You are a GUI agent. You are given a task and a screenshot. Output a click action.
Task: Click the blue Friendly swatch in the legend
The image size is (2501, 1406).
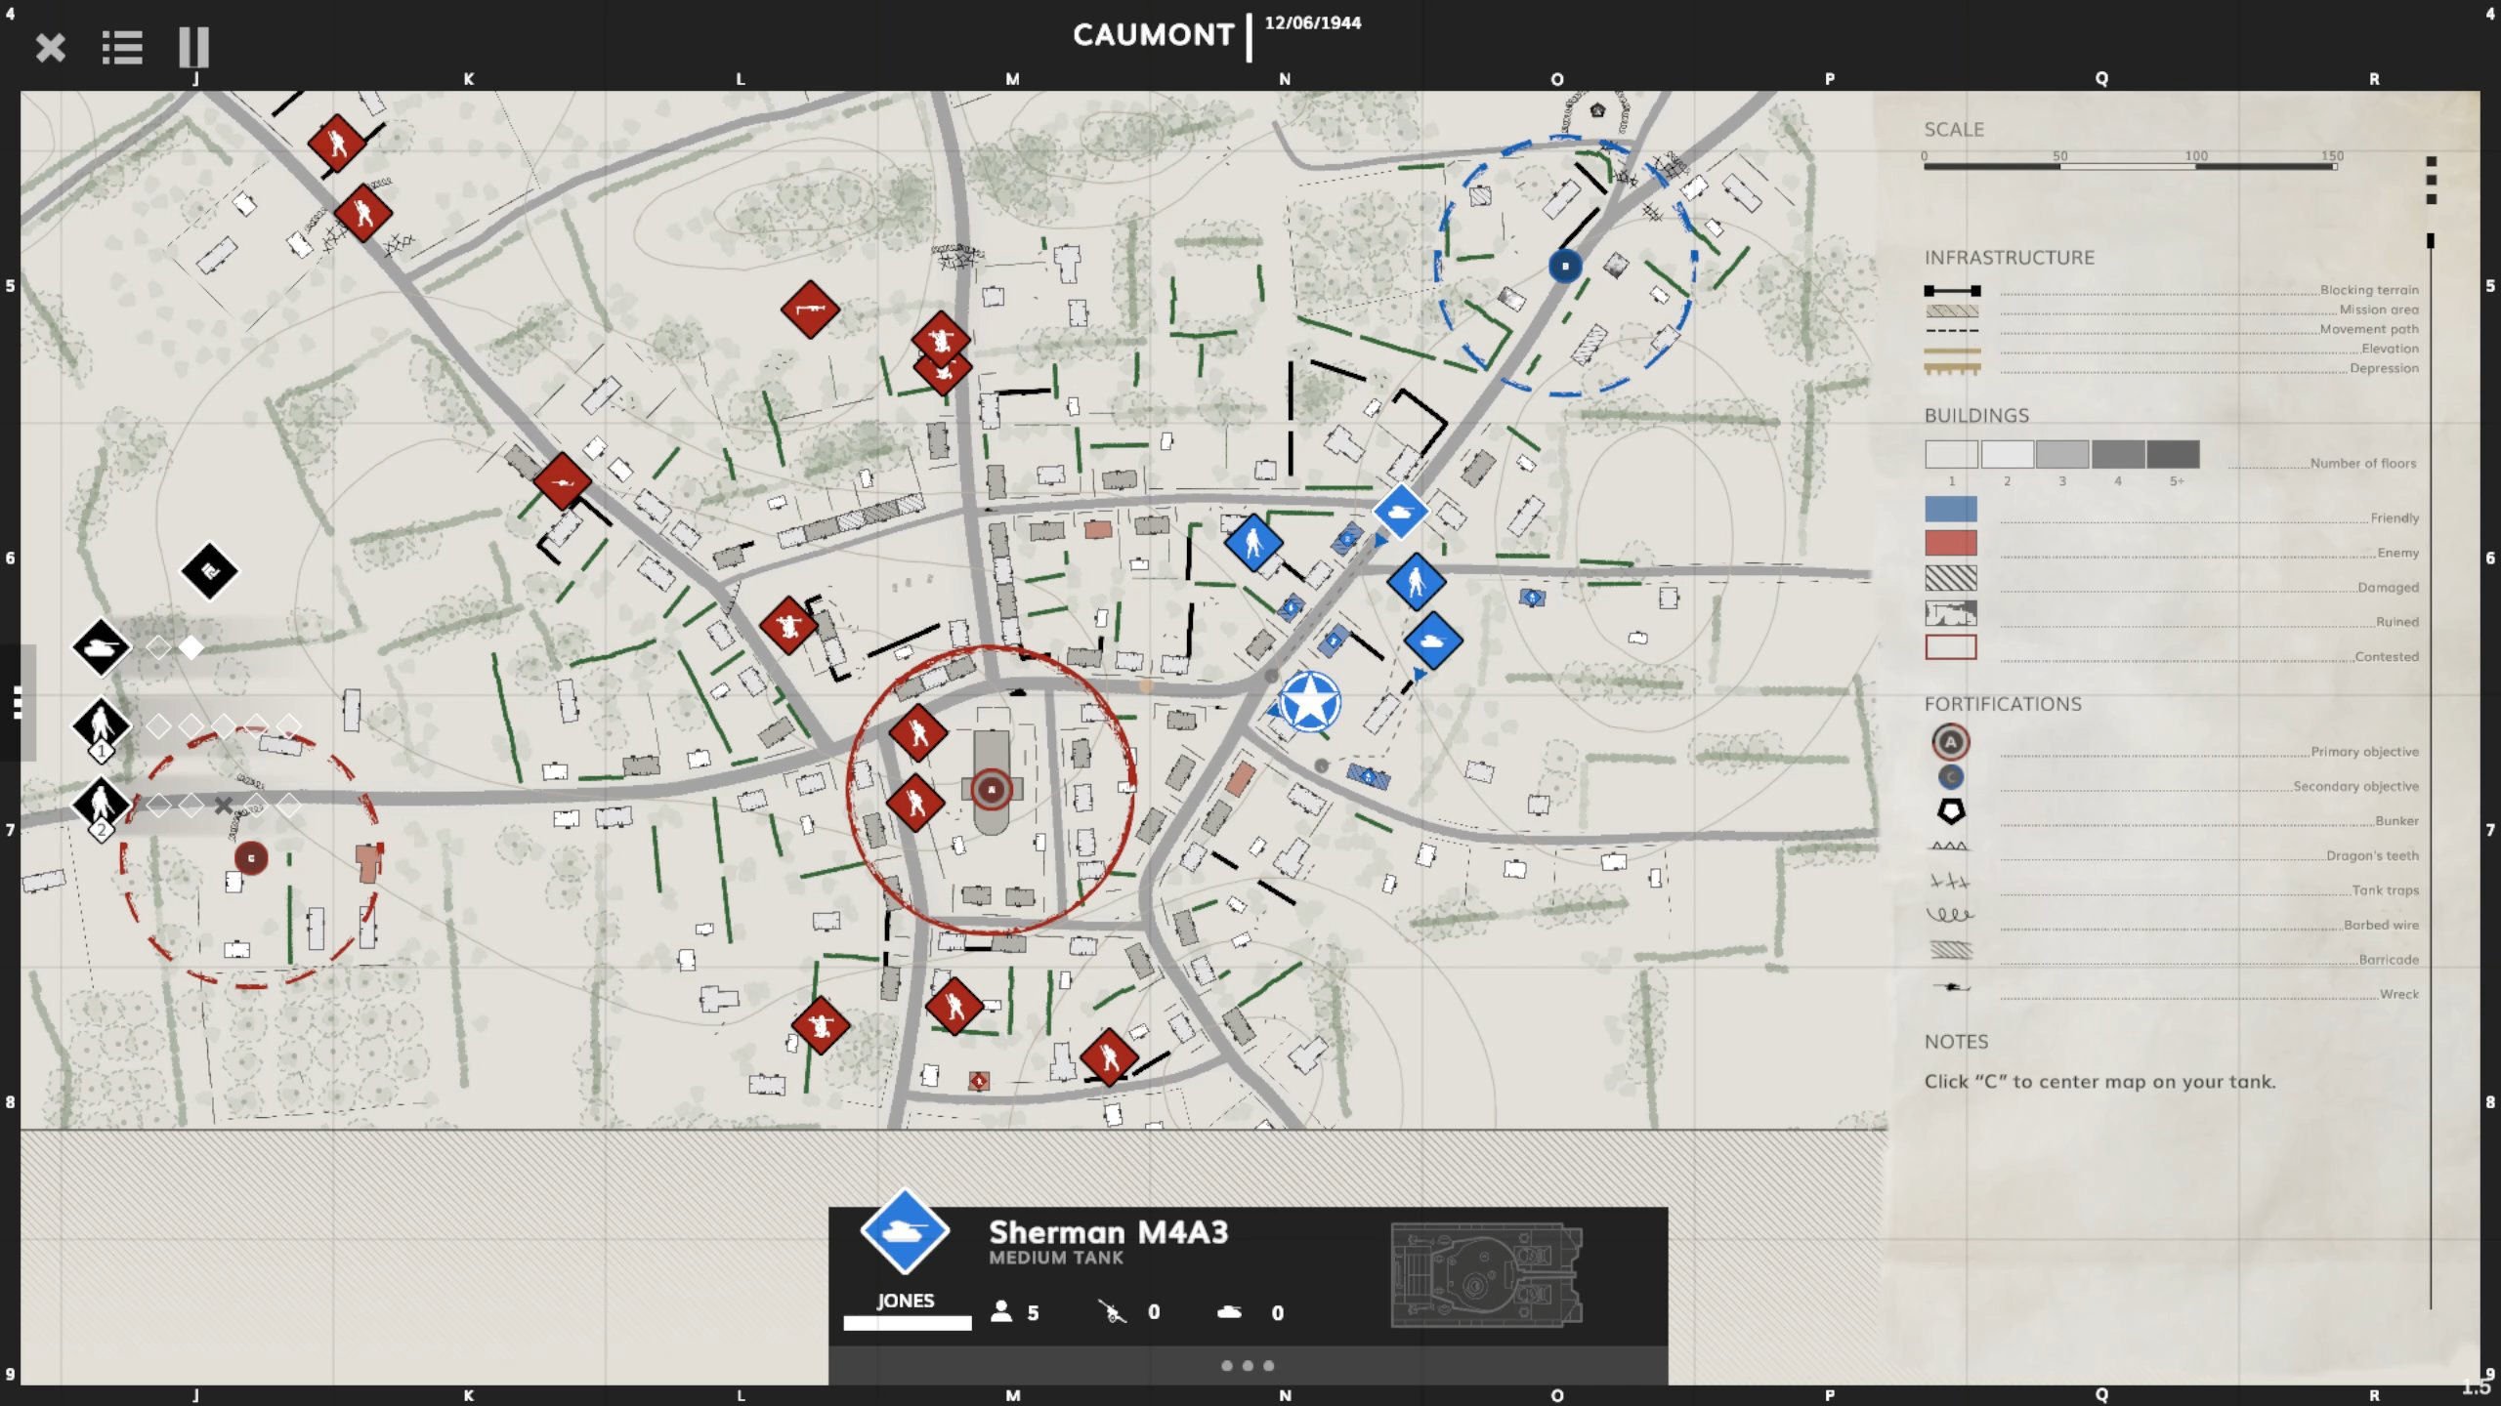pos(1950,509)
